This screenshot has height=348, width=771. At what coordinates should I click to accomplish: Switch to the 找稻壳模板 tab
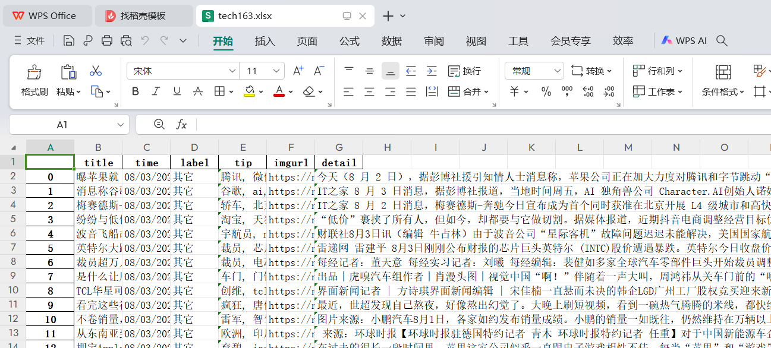[144, 16]
